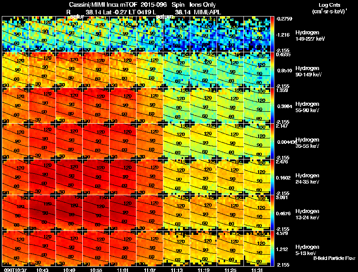Screen dimensions: 358x272
Task: Click the colorbar beside Hydrogen 55-90 keV
Action: coord(272,106)
